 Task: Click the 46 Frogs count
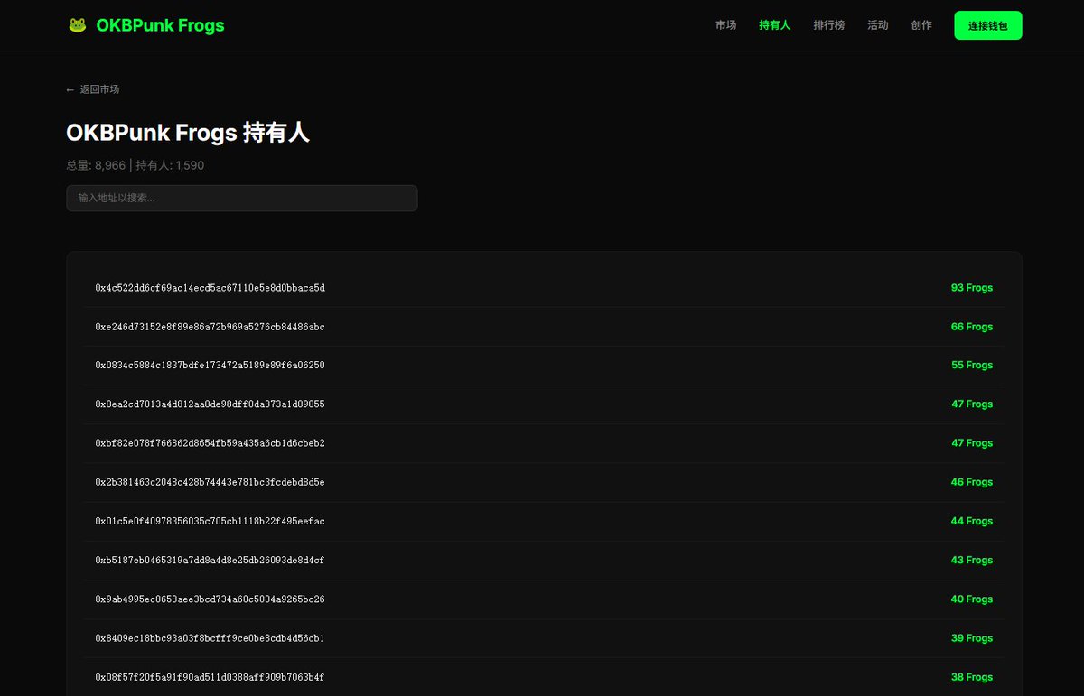[x=971, y=482]
